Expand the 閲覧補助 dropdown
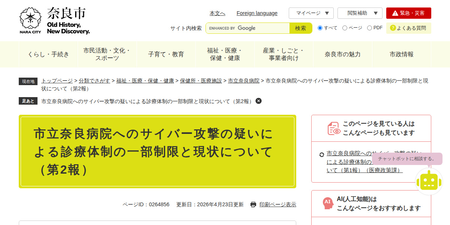This screenshot has width=450, height=225. tap(360, 13)
